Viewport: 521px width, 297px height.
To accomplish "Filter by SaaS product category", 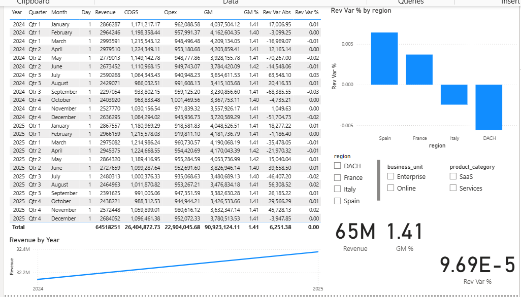I will coord(453,177).
